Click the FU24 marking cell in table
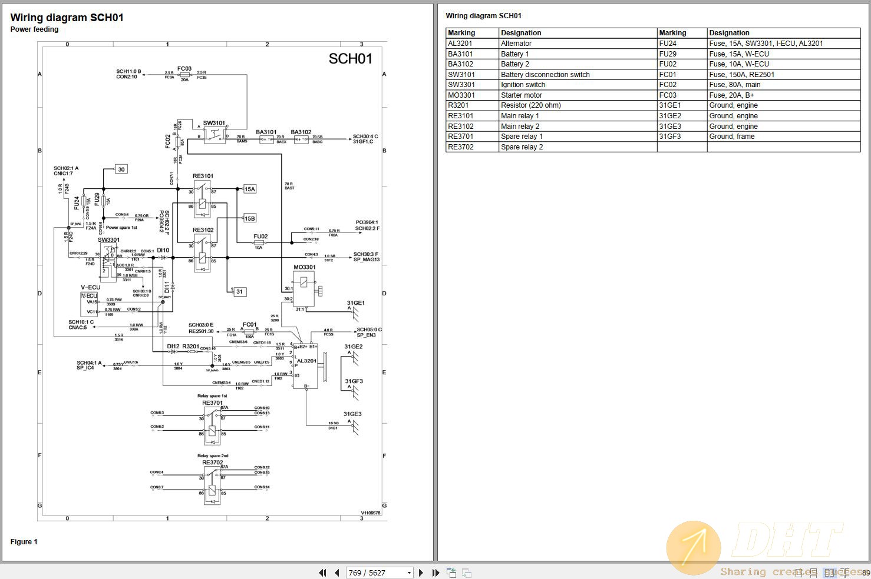The height and width of the screenshot is (579, 871). (x=682, y=44)
